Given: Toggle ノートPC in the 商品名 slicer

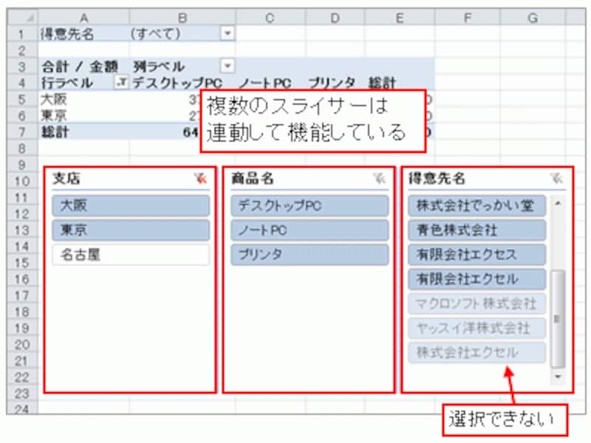Looking at the screenshot, I should [x=310, y=230].
